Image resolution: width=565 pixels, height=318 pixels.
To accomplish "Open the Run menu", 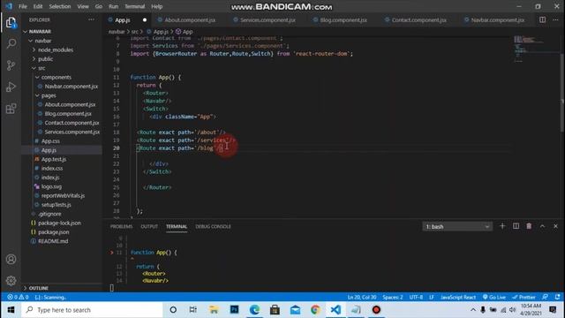I will (114, 6).
